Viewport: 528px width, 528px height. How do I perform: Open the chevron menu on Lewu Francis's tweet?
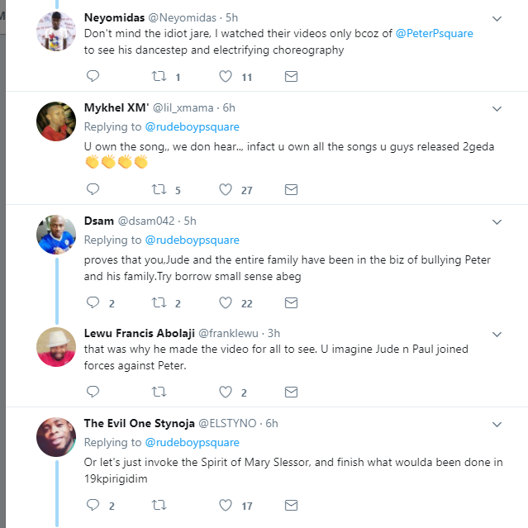(497, 334)
